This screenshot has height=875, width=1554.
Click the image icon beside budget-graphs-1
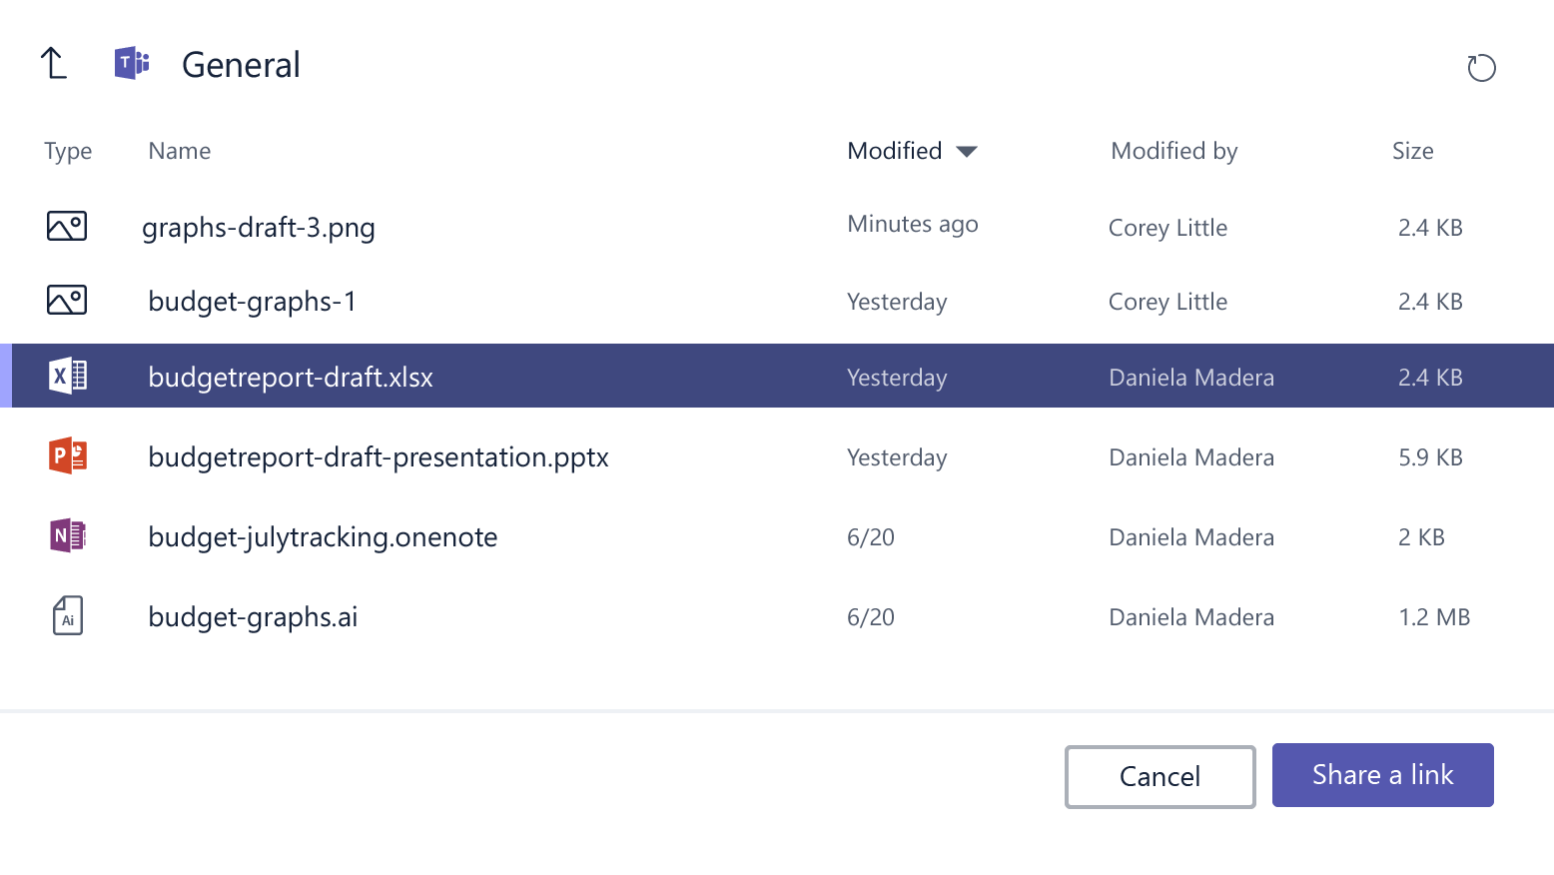(x=66, y=300)
